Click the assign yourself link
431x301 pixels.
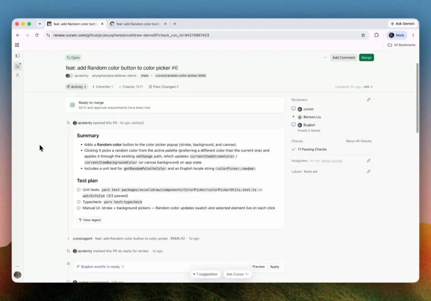point(332,161)
